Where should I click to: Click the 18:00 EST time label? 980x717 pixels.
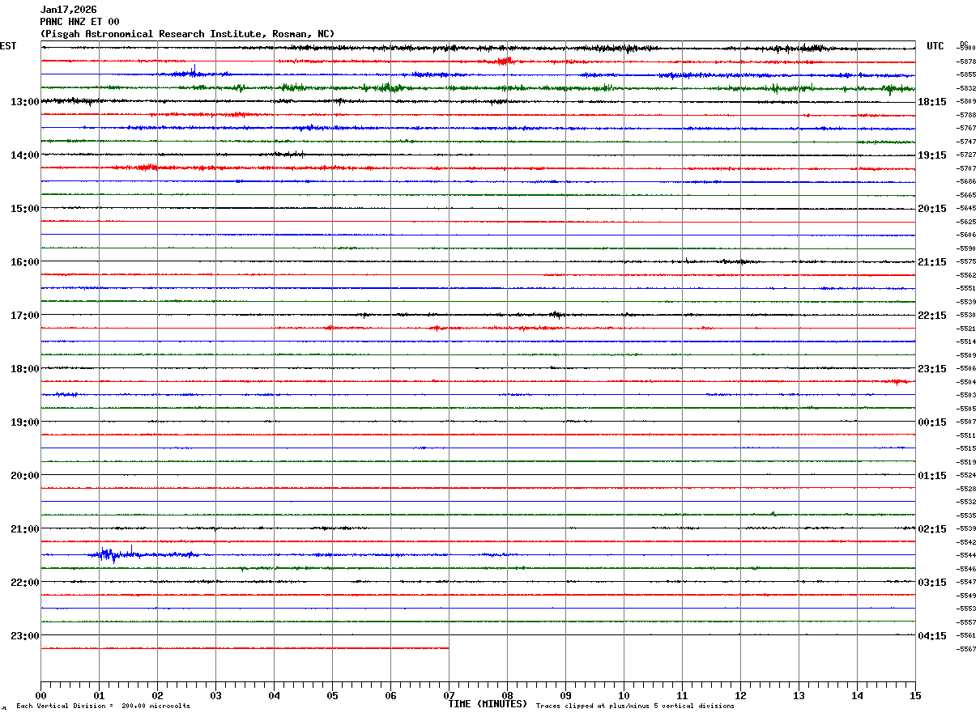click(x=24, y=369)
